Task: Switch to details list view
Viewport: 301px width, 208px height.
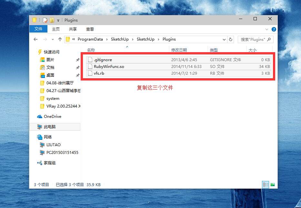Action: [266, 184]
